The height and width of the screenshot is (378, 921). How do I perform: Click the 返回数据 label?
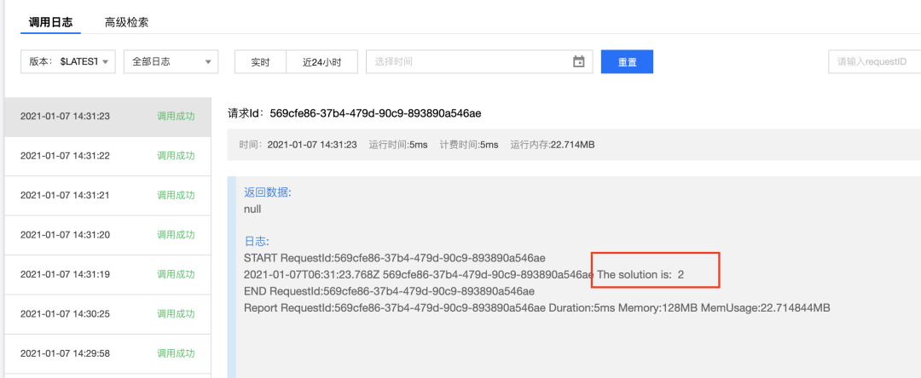(267, 192)
